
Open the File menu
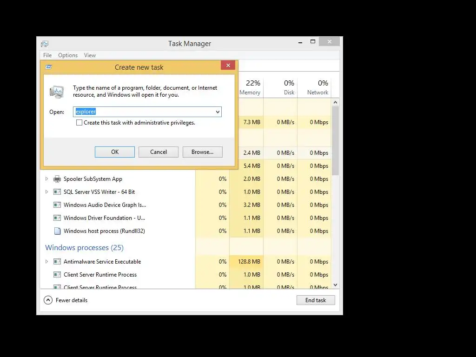[47, 55]
